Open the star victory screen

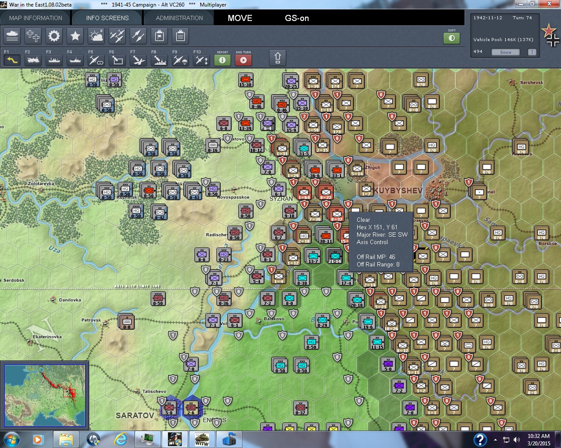75,36
